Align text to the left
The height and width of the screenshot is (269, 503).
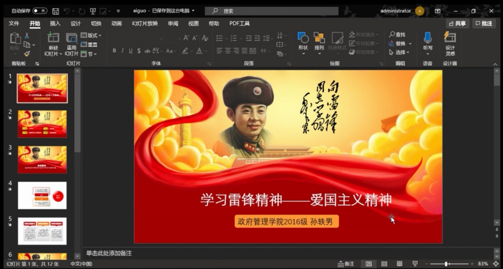click(220, 51)
